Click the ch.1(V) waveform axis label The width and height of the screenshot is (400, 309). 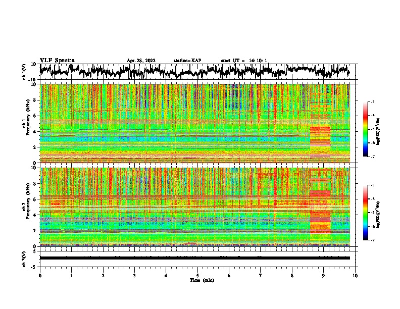[x=24, y=72]
